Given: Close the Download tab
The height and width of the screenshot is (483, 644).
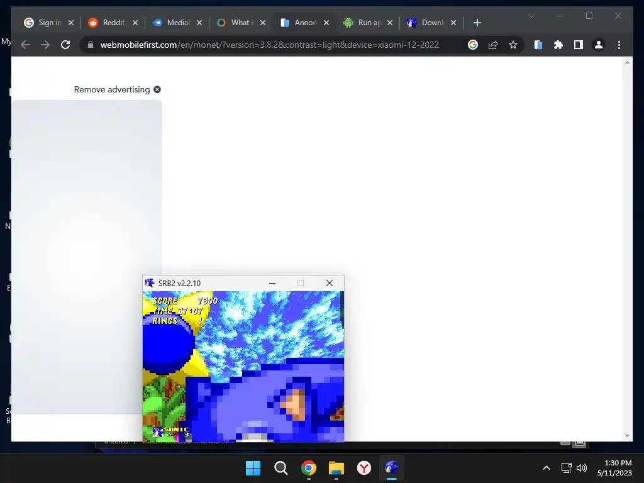Looking at the screenshot, I should click(453, 23).
